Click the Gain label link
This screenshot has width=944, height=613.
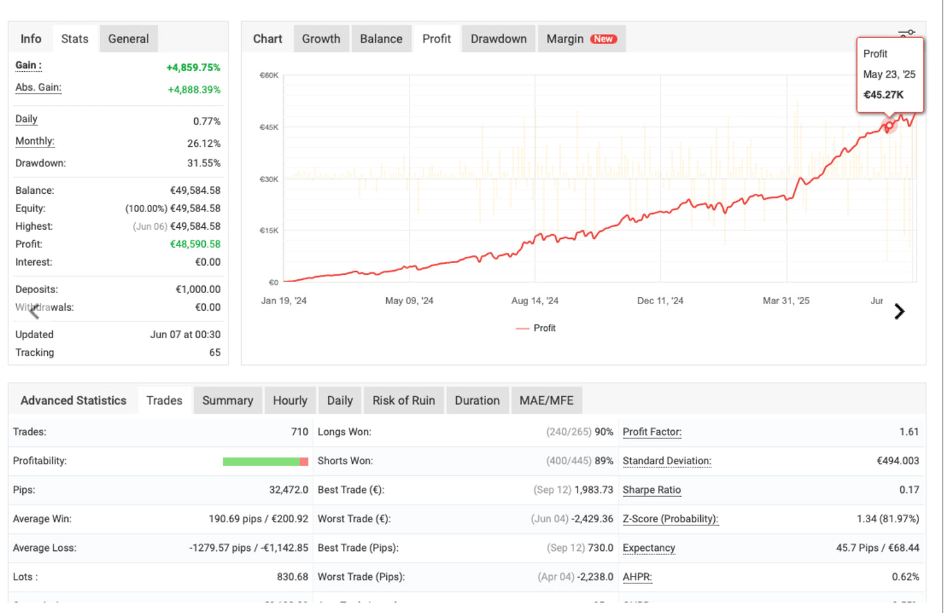(28, 65)
